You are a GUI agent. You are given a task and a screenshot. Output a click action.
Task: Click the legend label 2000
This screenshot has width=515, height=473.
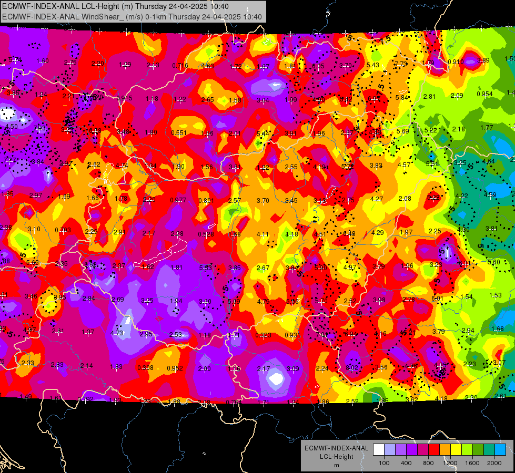[x=494, y=463]
